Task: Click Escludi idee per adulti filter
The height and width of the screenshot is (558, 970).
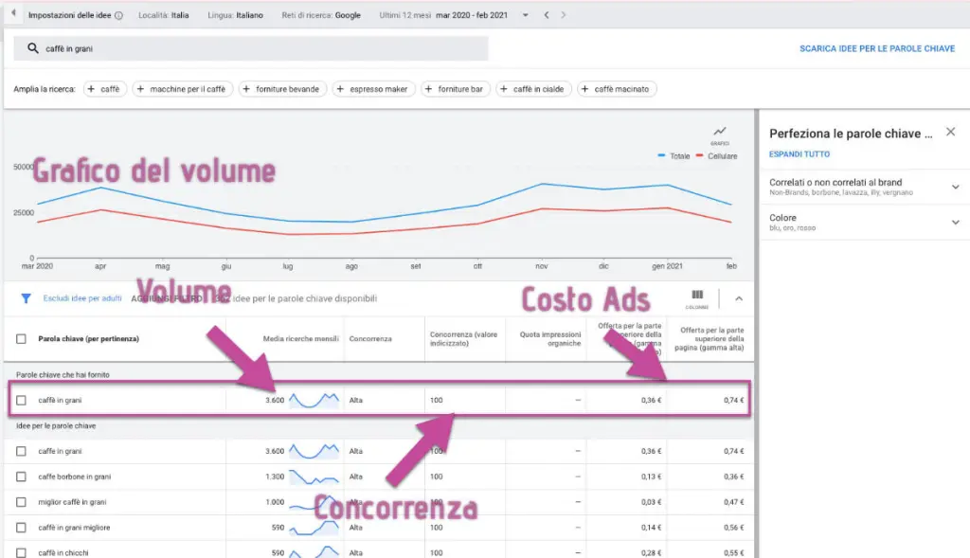Action: coord(82,298)
